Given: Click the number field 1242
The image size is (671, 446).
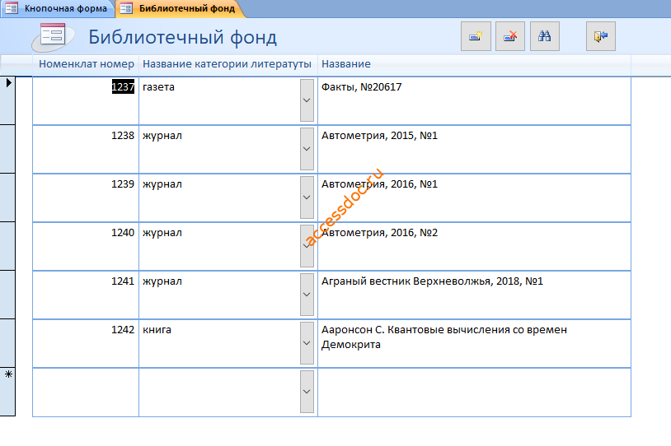Looking at the screenshot, I should pos(86,343).
